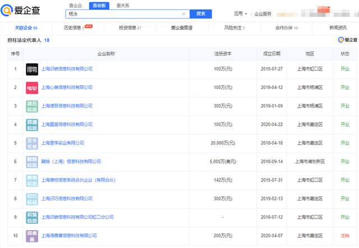The image size is (359, 248).
Task: Open the 历史信息 tab
Action: (78, 28)
